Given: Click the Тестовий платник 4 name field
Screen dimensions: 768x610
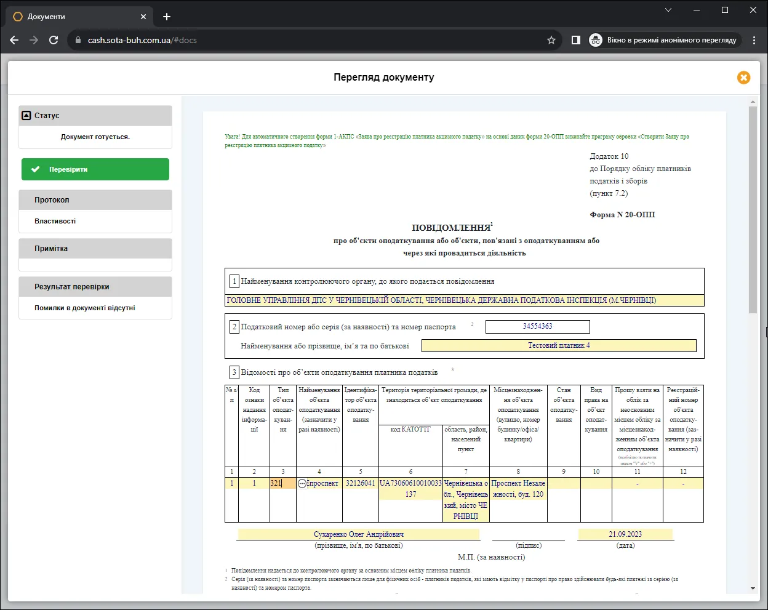Looking at the screenshot, I should coord(559,345).
